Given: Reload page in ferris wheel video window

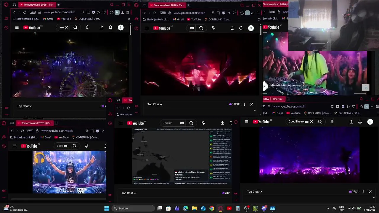Looking at the screenshot, I should 25,12.
